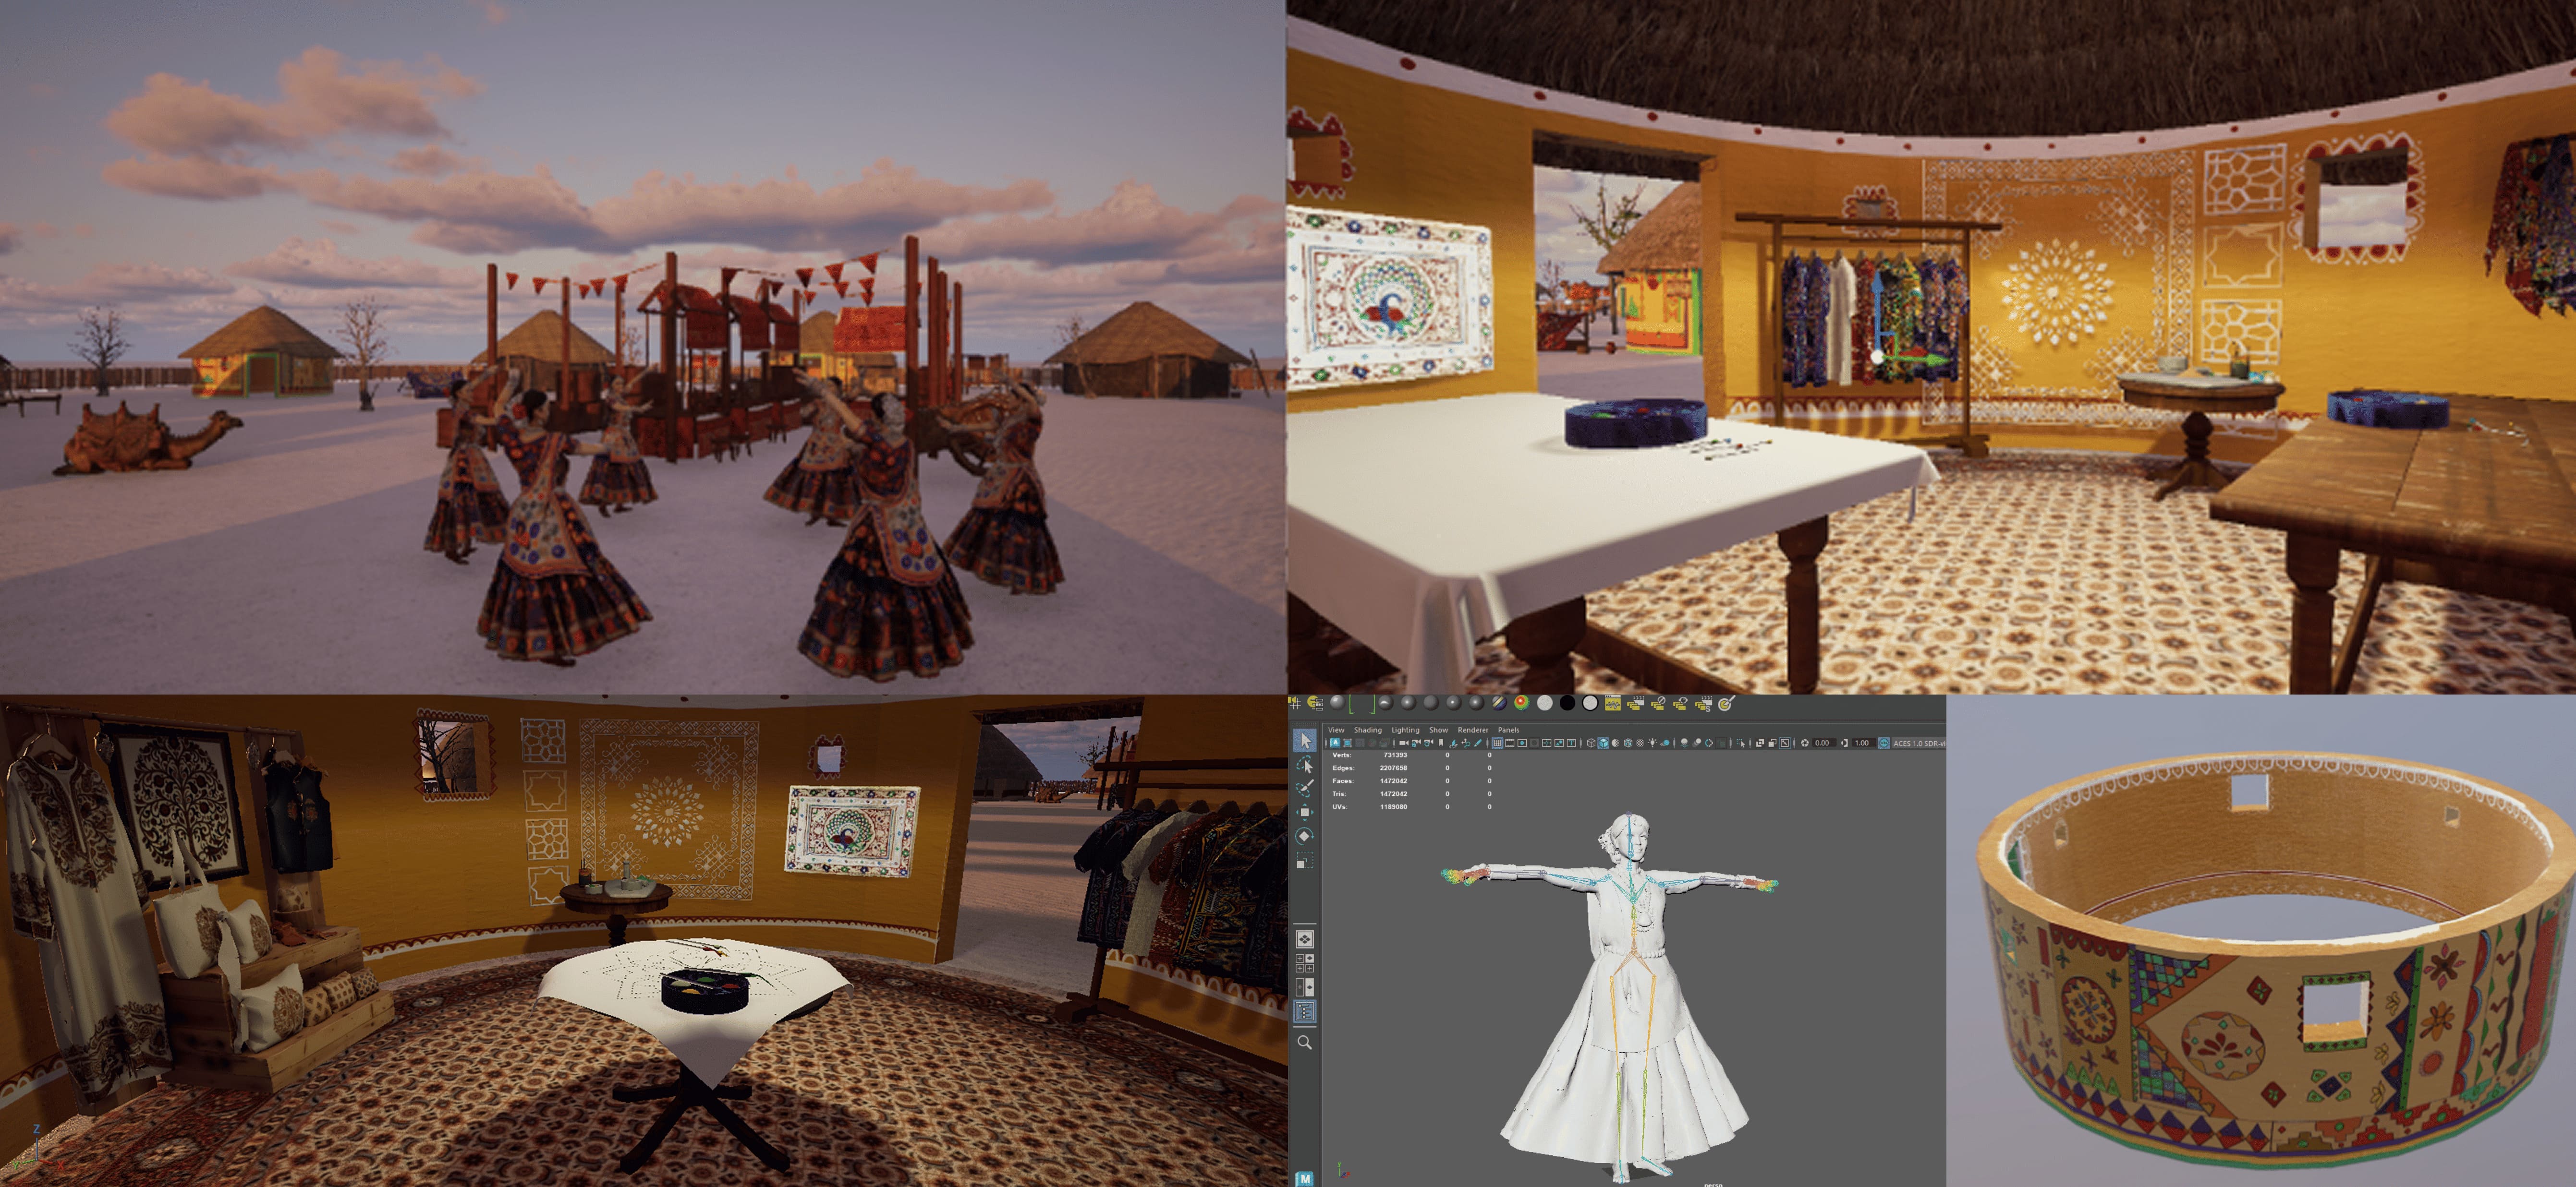
Task: Click the magnifier search icon in the toolbox
Action: [1305, 1042]
